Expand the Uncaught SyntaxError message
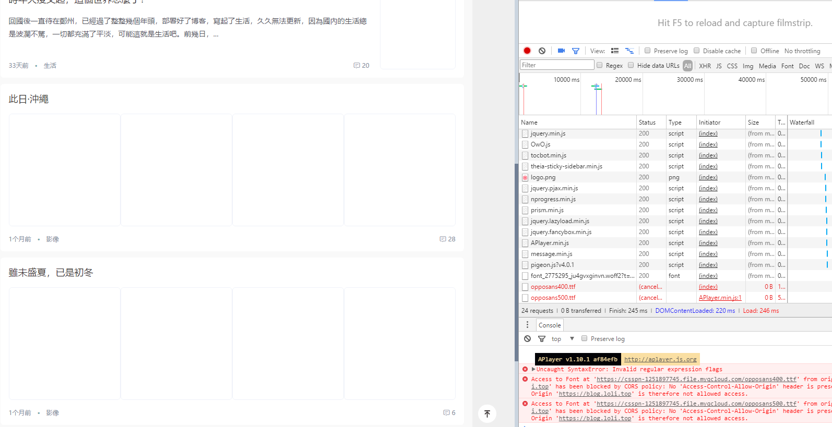Screen dimensions: 832x427 click(x=533, y=369)
